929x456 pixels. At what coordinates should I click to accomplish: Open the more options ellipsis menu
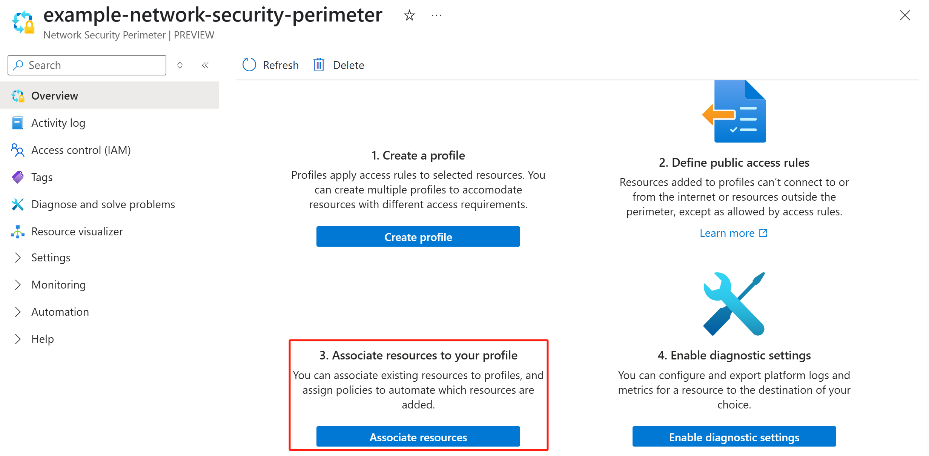(x=436, y=15)
